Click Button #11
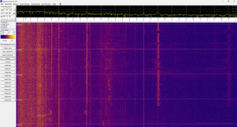 (8, 83)
